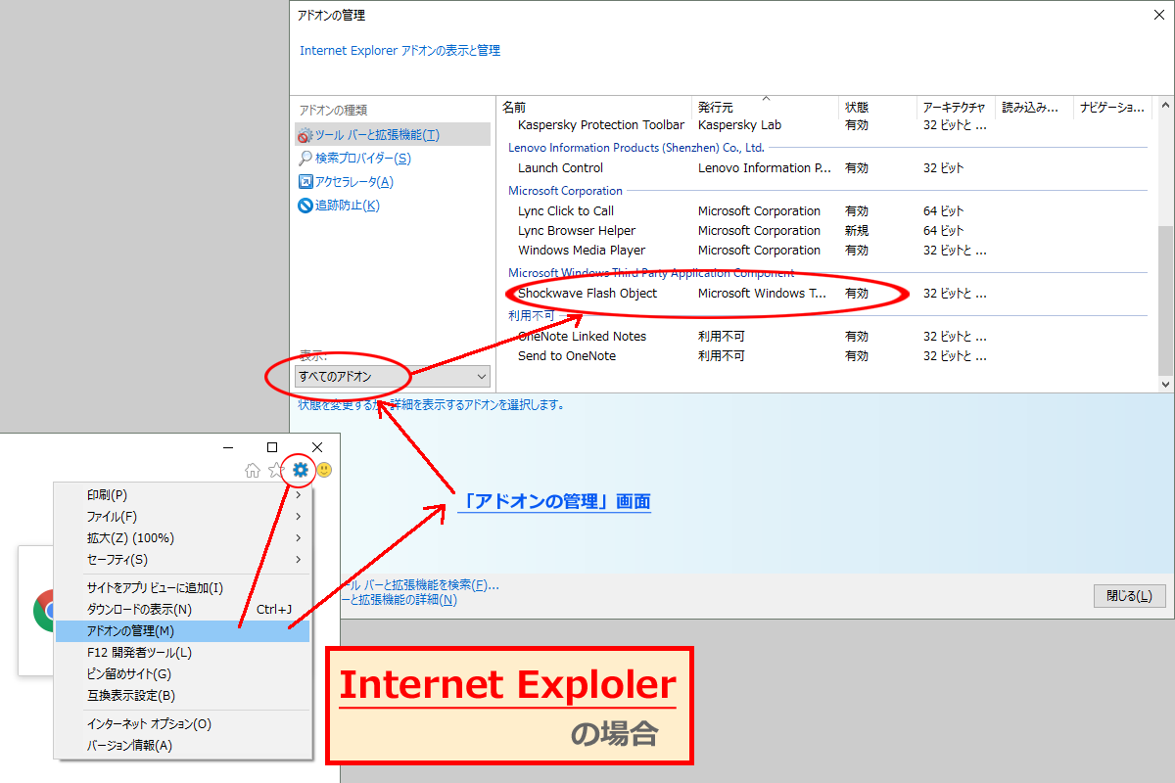
Task: Click the add-on list scrollbar down arrow
Action: coord(1164,385)
